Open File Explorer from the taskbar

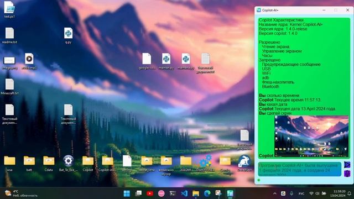point(196,193)
